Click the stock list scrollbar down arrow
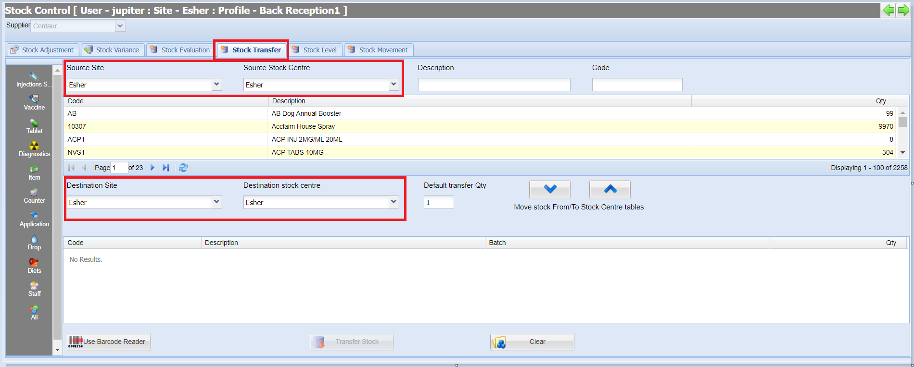Image resolution: width=914 pixels, height=367 pixels. pos(903,152)
